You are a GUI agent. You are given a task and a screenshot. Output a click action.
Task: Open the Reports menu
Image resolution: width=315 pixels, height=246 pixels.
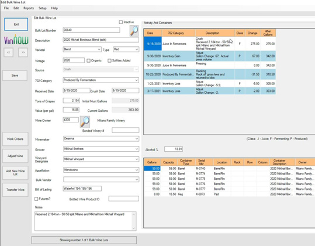pos(29,8)
